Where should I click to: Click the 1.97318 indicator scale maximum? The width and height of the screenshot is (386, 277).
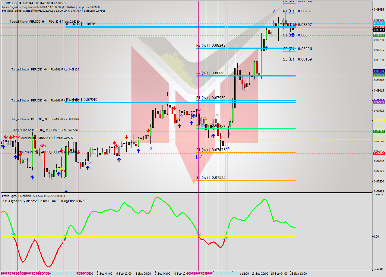378,195
